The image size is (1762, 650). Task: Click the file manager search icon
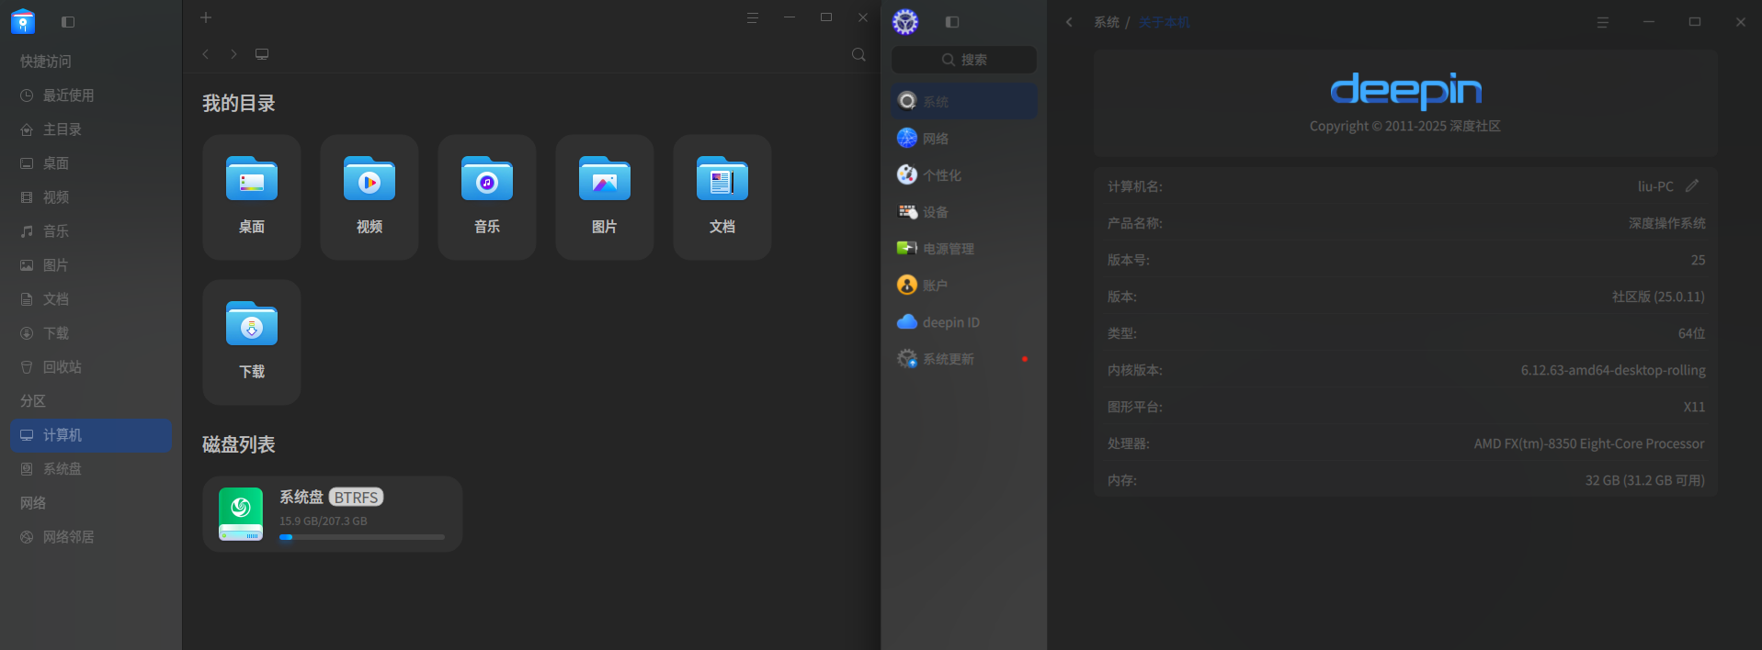[x=858, y=54]
